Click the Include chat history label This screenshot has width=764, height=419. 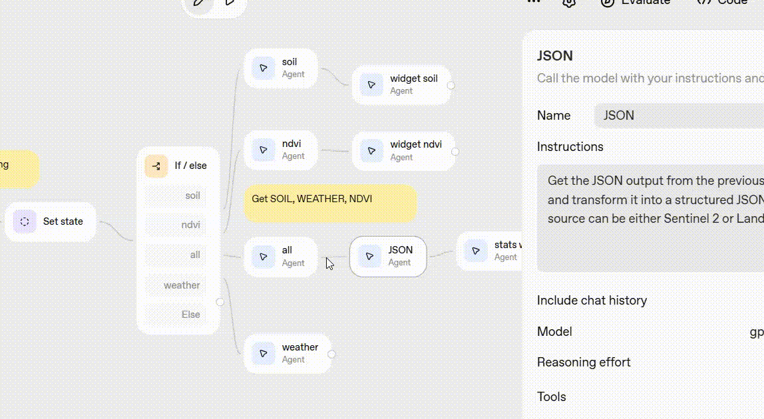click(x=592, y=301)
